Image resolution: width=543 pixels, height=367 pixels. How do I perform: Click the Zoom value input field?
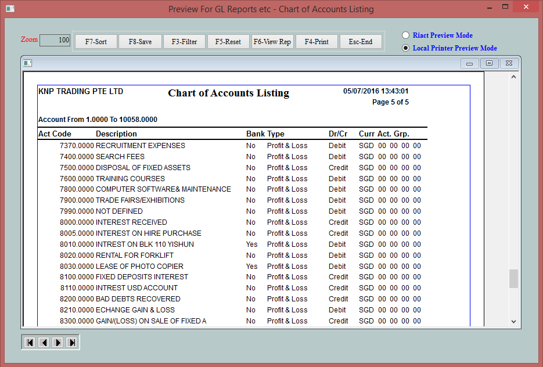coord(56,40)
